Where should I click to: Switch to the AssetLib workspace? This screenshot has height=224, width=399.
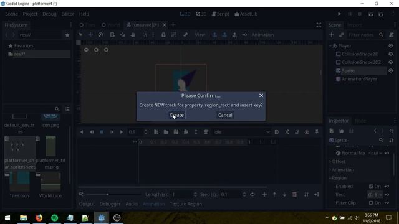(x=246, y=14)
